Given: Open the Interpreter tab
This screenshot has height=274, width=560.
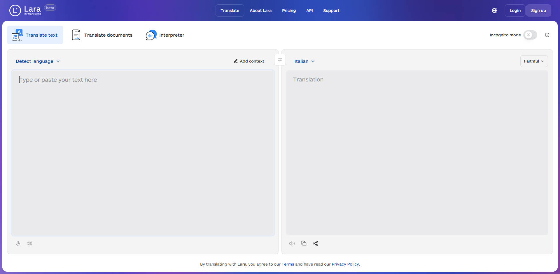Looking at the screenshot, I should click(165, 35).
